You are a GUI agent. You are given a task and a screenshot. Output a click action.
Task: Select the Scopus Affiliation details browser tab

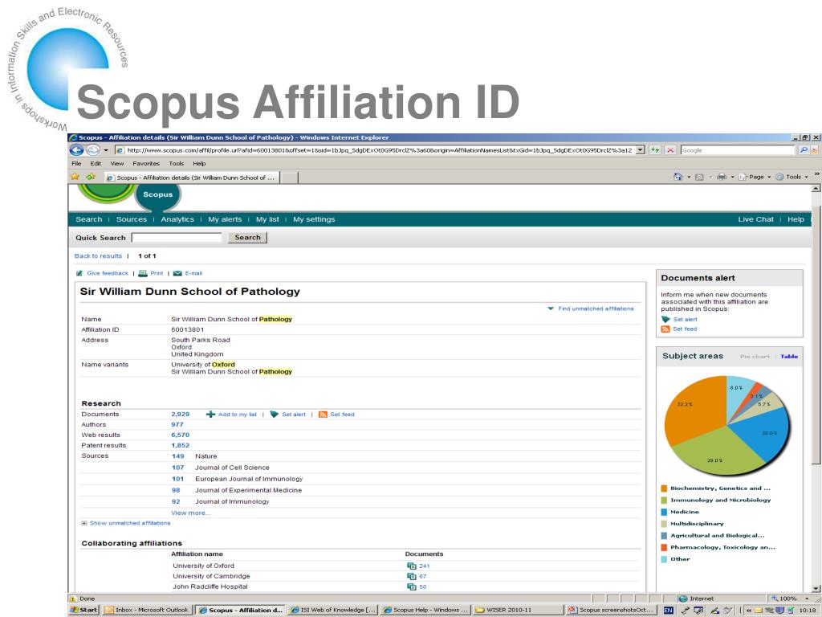click(191, 178)
